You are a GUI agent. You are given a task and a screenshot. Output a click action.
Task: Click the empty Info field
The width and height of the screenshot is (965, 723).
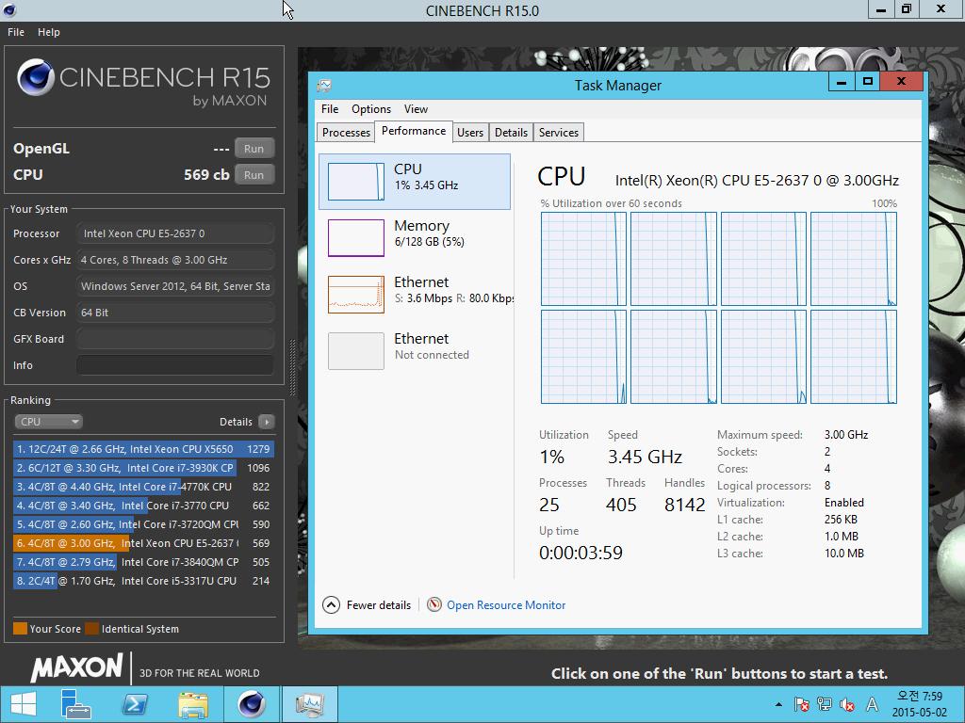[175, 366]
